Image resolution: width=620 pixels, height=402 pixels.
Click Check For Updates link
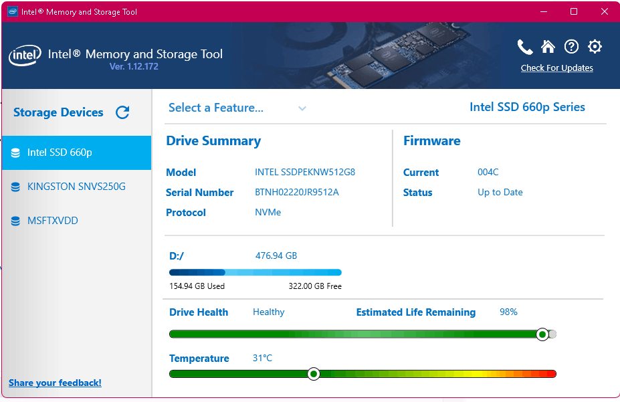pyautogui.click(x=556, y=68)
